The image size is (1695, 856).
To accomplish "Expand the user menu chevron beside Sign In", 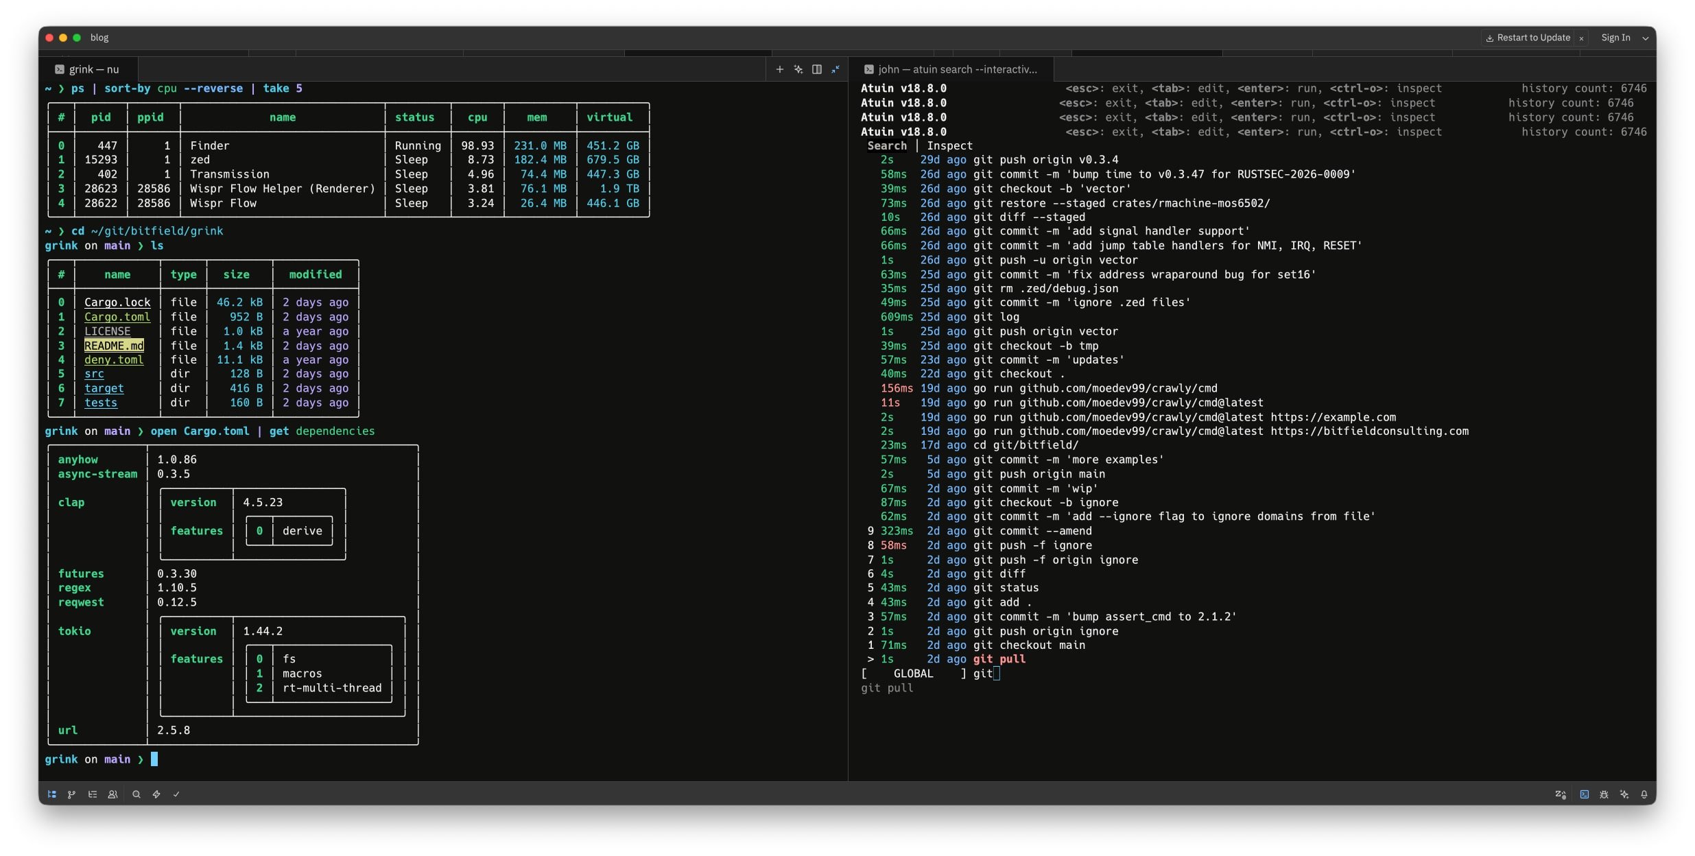I will coord(1646,38).
